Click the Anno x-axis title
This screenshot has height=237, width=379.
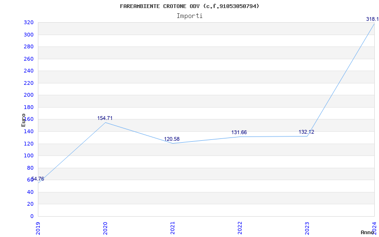click(367, 232)
